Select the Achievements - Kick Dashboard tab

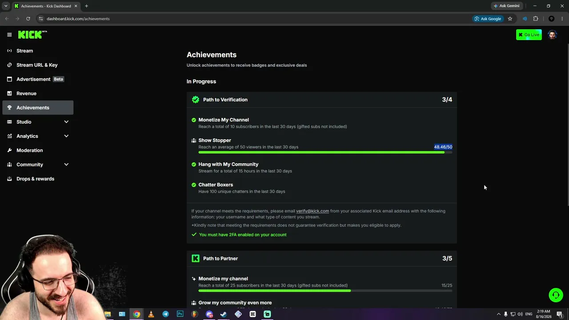tap(46, 6)
